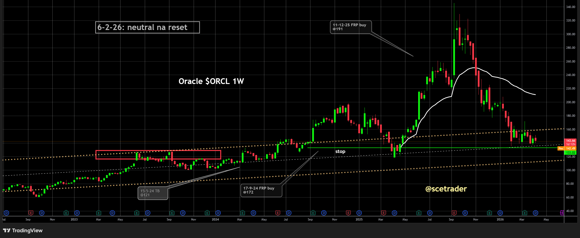This screenshot has width=580, height=238.
Task: Click the earnings marker at March 2026
Action: pyautogui.click(x=525, y=213)
